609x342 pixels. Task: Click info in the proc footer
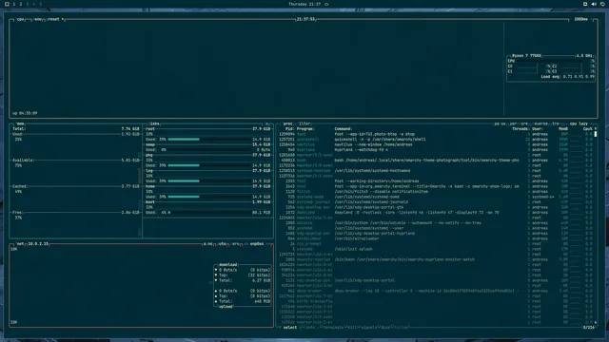(x=310, y=328)
